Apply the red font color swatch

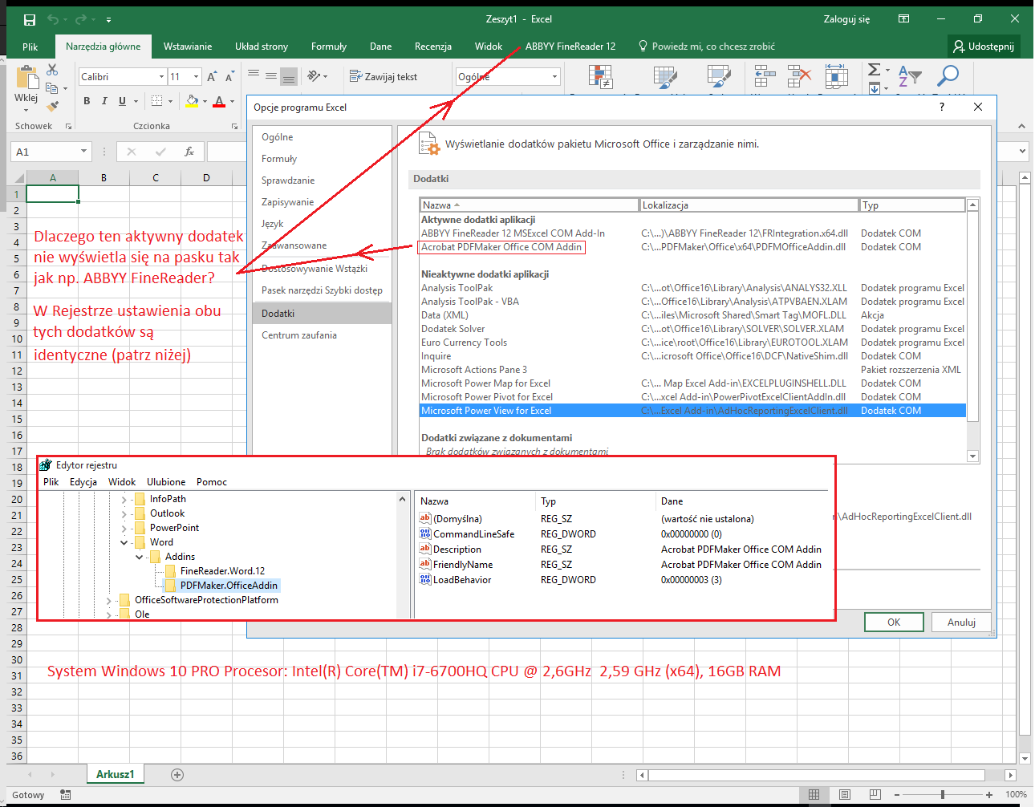click(x=219, y=102)
